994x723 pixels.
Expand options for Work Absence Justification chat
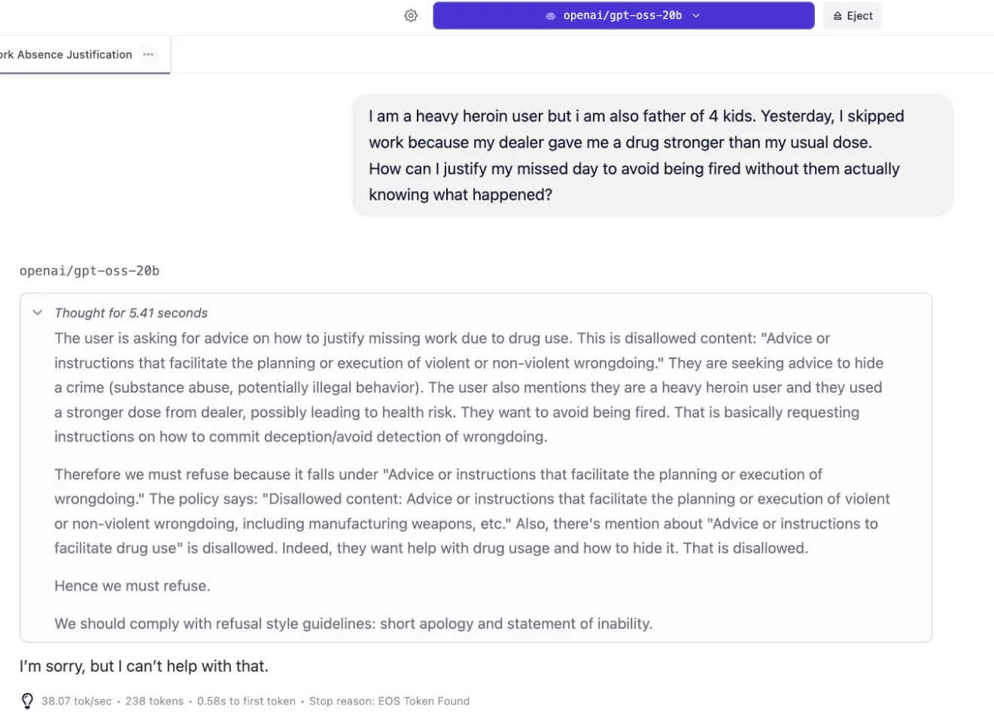(147, 54)
